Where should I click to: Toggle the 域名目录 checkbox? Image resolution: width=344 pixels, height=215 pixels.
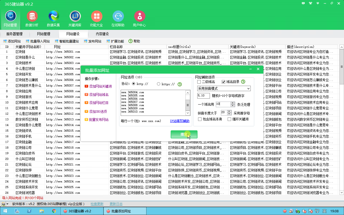click(223, 82)
